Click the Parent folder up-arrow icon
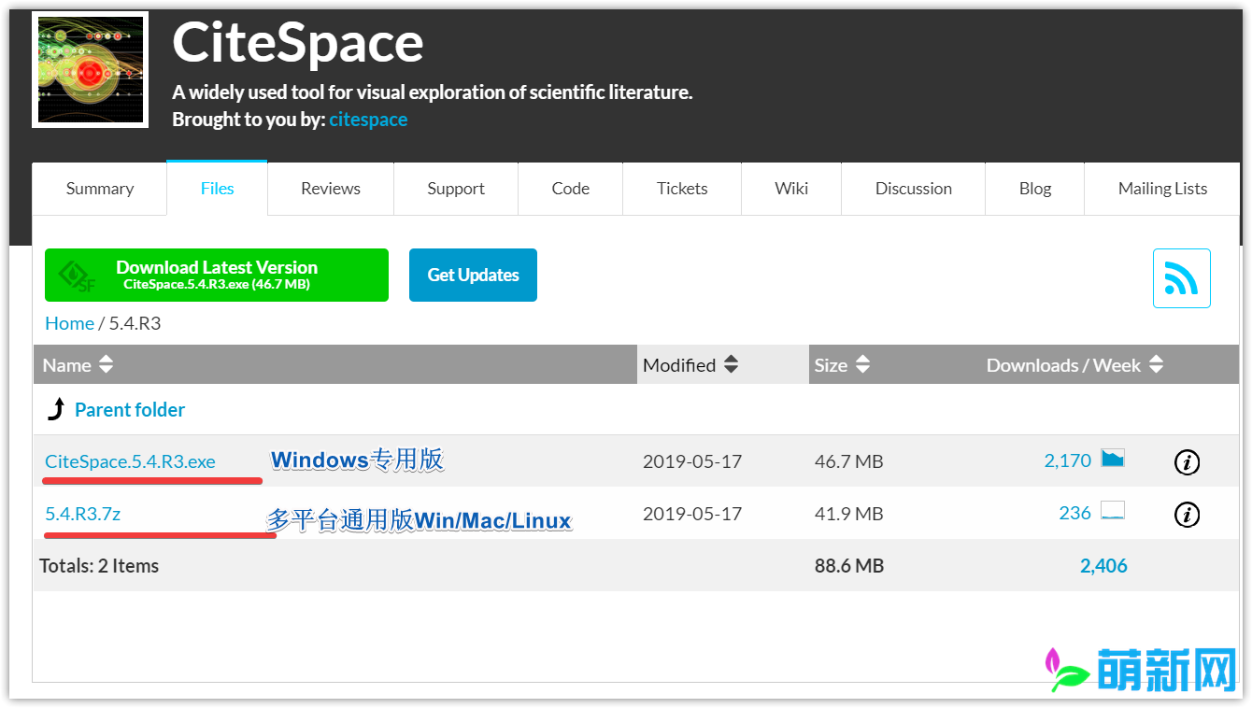Viewport: 1252px width, 708px height. click(56, 409)
